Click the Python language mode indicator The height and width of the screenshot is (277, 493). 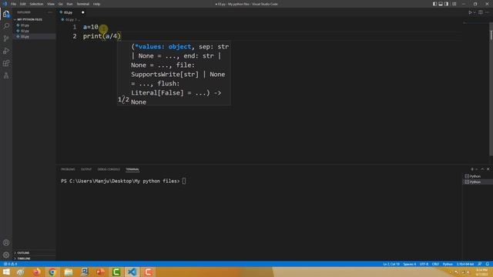(448, 264)
